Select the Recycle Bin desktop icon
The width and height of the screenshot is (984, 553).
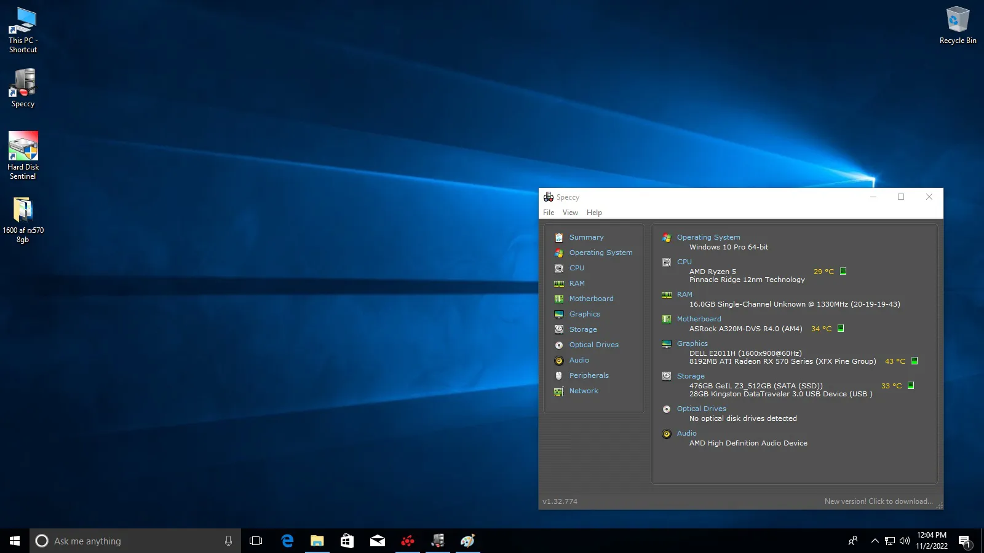point(958,26)
